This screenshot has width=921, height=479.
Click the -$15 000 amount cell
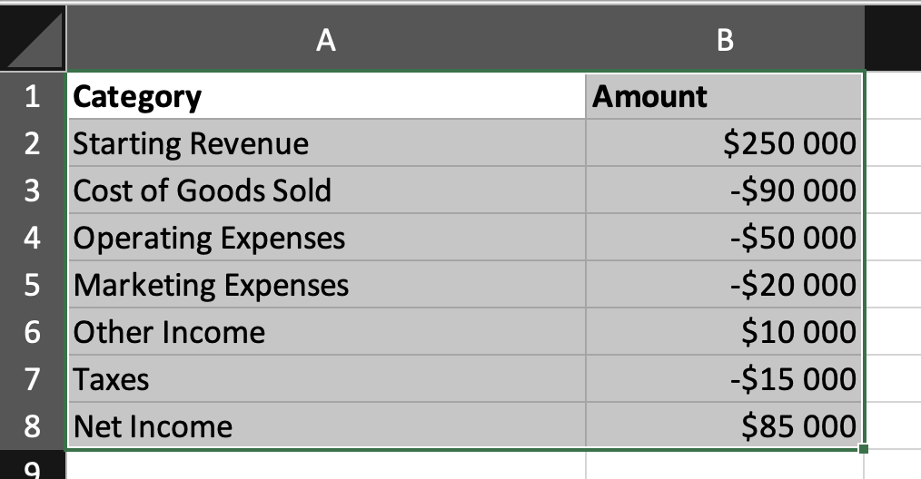724,379
